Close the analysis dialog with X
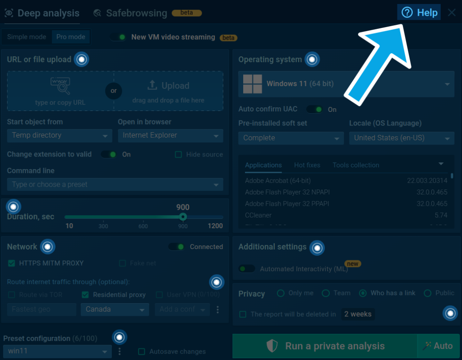Viewport: 462px width, 360px height. [x=452, y=13]
